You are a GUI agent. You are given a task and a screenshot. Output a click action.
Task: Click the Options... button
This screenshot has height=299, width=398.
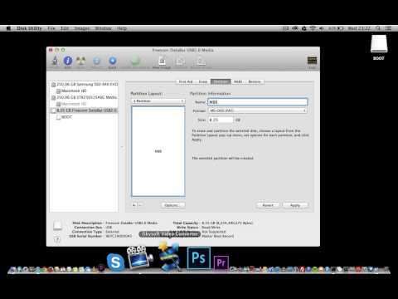click(173, 205)
